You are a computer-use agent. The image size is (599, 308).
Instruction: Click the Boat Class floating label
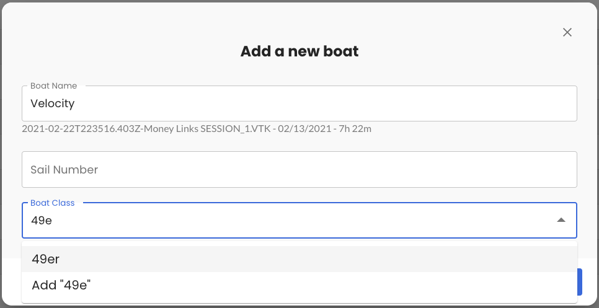(x=52, y=203)
